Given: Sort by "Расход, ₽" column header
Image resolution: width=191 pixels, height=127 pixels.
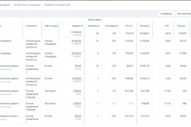Looking at the screenshot, I should coord(145,26).
